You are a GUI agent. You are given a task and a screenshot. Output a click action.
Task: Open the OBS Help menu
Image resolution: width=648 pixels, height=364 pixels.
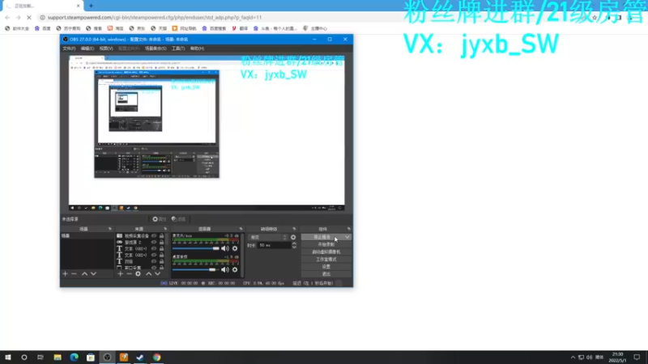click(197, 49)
